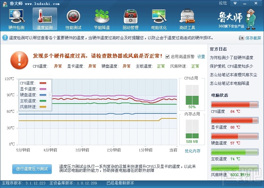Open the 节能降温 clover icon
The image size is (264, 188).
click(x=102, y=16)
